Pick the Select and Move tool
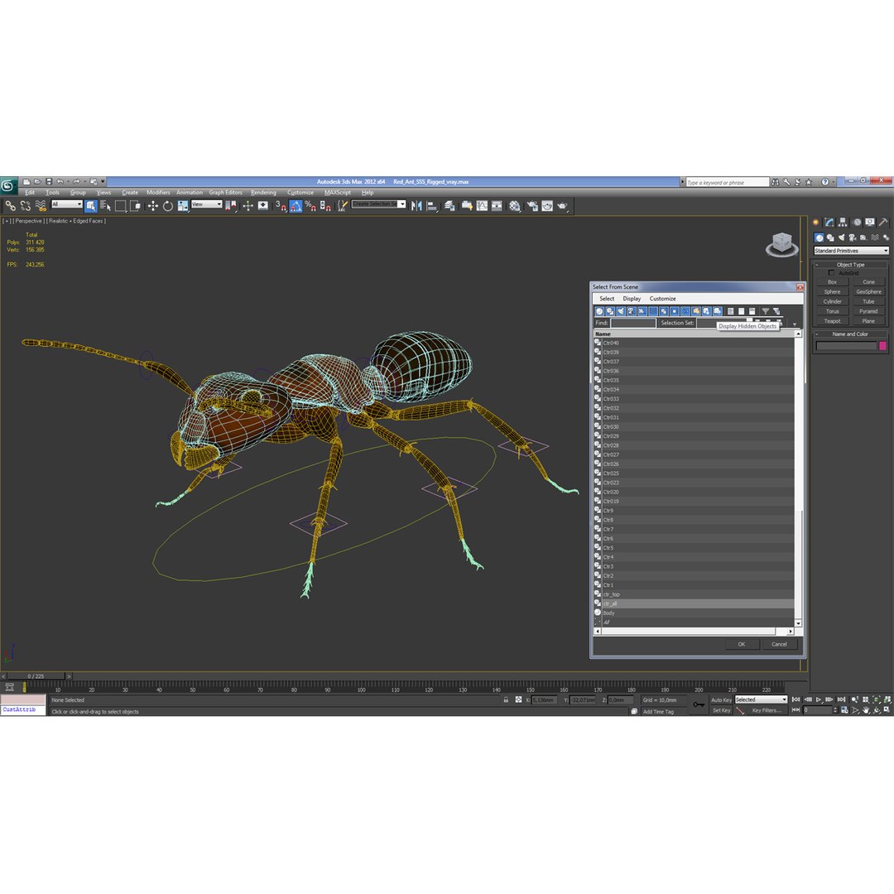 click(x=153, y=206)
